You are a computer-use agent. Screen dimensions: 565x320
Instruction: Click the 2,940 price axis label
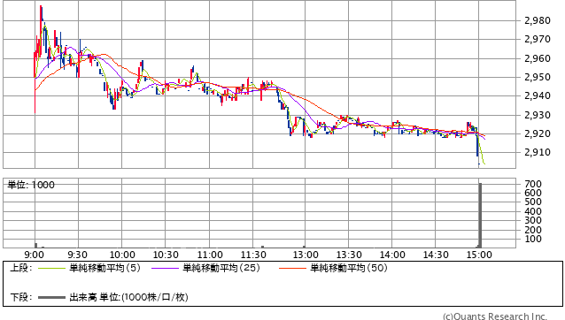pos(538,95)
